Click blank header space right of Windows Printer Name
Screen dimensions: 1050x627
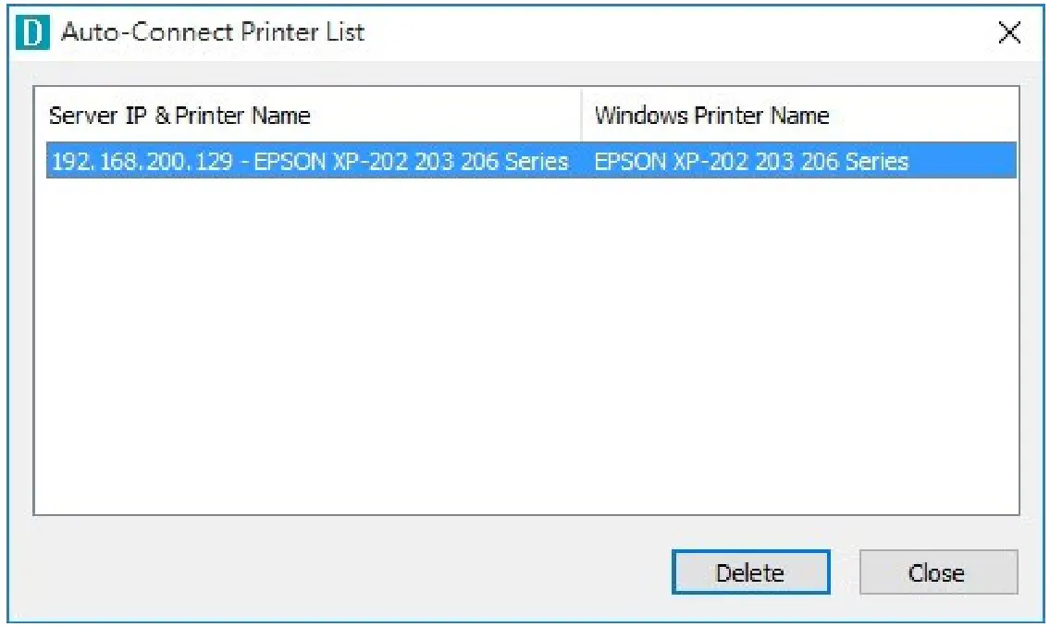coord(925,116)
